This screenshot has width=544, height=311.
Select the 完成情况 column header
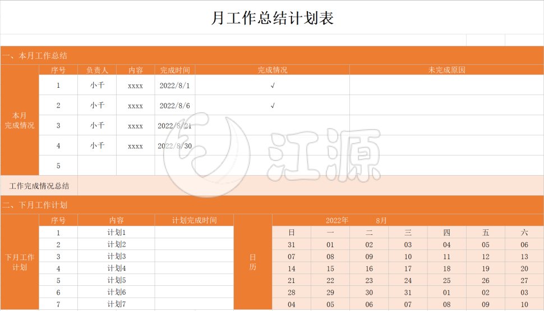(273, 70)
